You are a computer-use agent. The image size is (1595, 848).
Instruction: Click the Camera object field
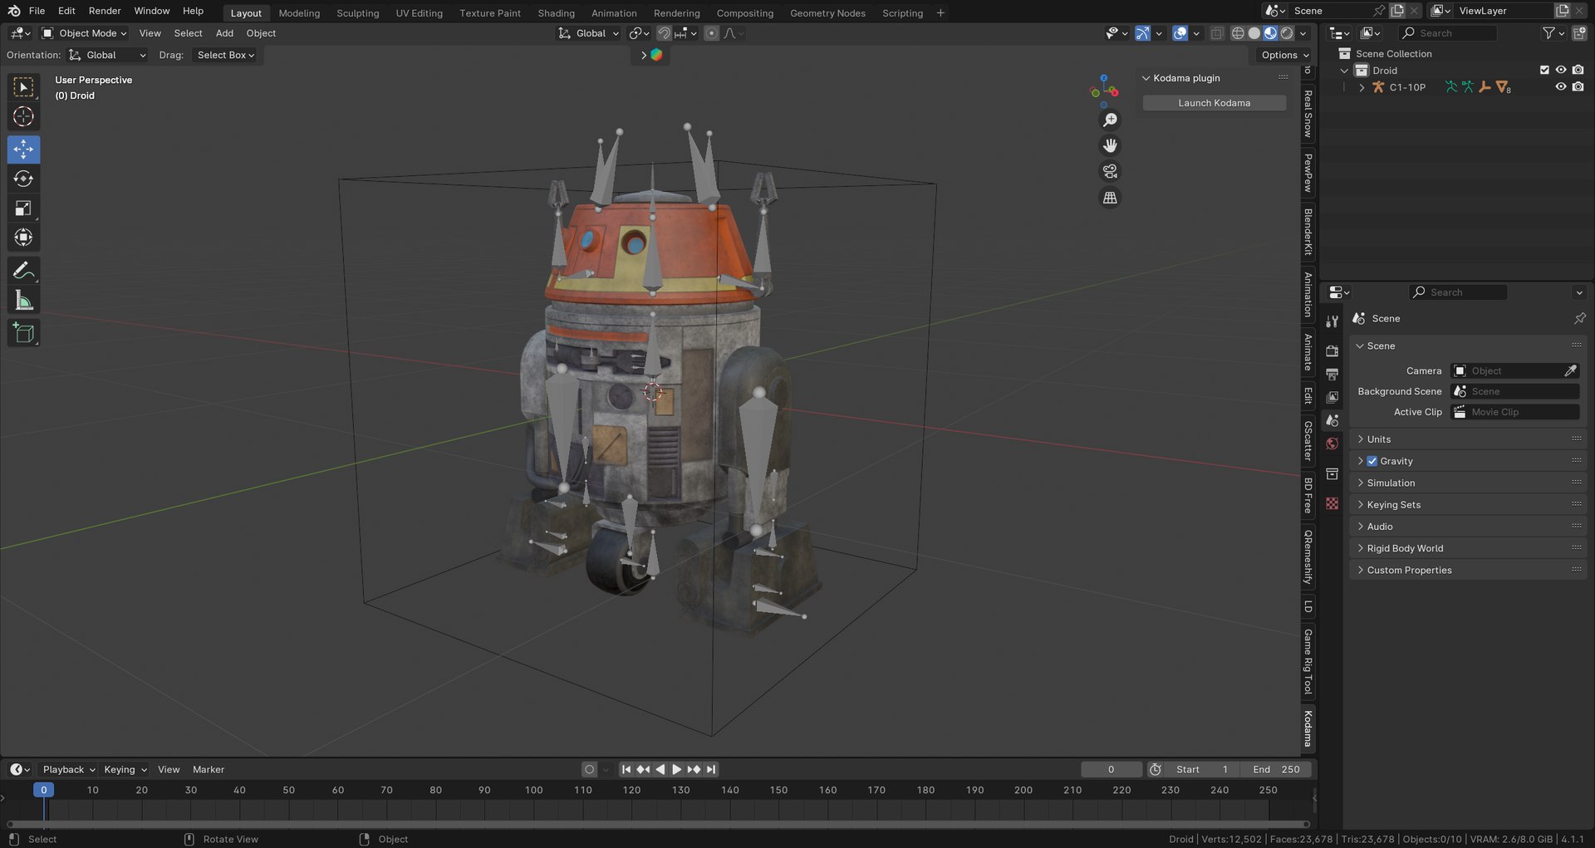coord(1507,370)
